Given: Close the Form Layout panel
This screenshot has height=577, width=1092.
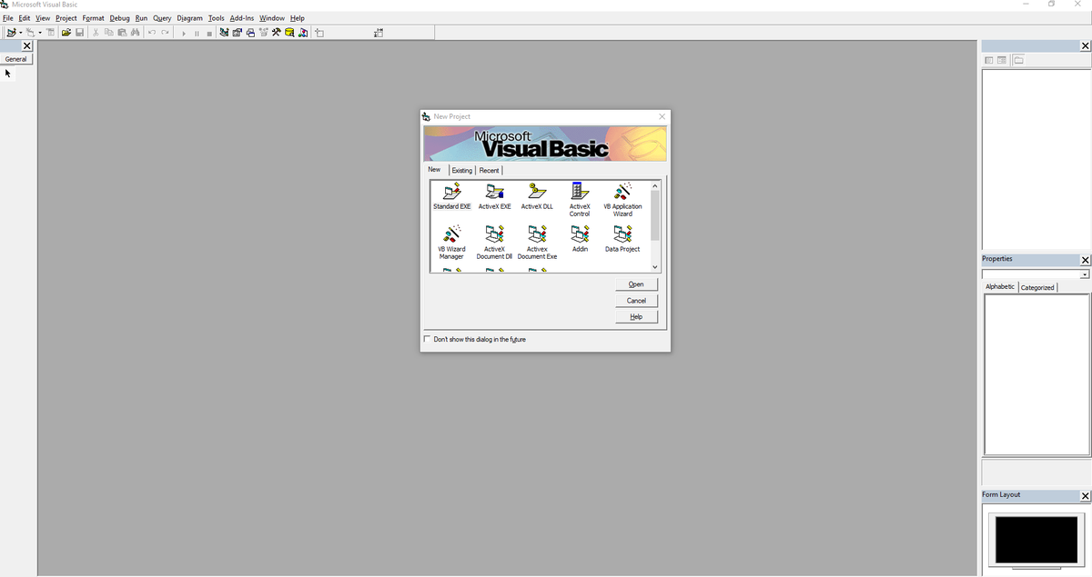Looking at the screenshot, I should pyautogui.click(x=1085, y=496).
